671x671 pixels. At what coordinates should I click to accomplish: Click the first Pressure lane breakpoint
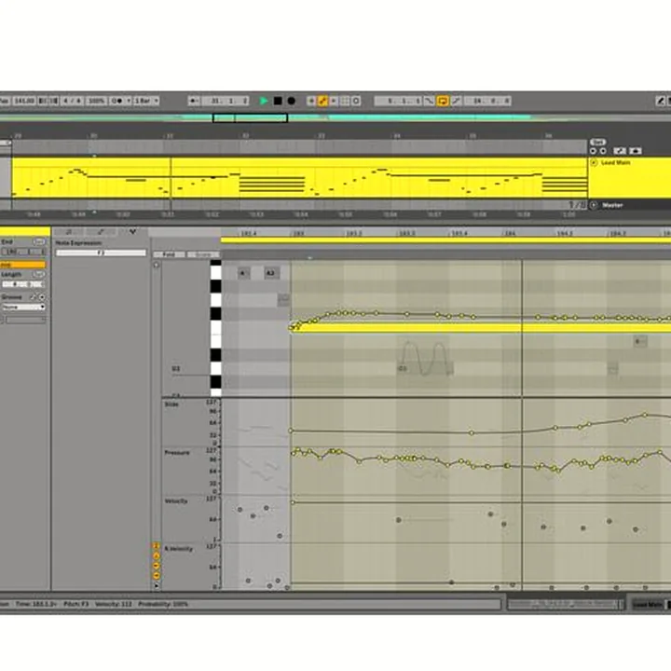(x=294, y=453)
